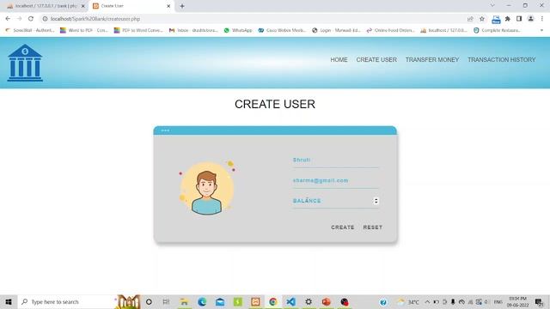The image size is (550, 309).
Task: Reload the current page
Action: click(x=31, y=19)
